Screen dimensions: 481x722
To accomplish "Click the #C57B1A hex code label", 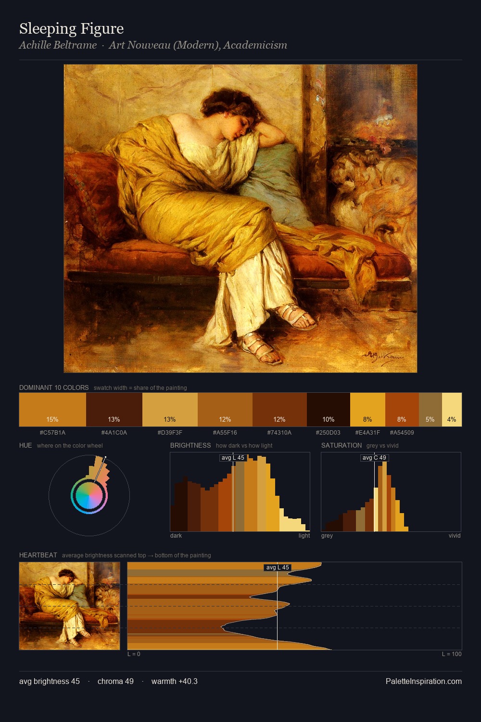I will tap(52, 433).
